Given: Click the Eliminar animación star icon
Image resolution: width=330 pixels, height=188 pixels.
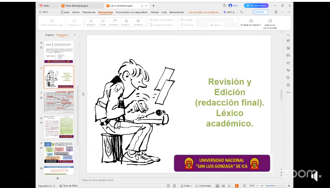Looking at the screenshot, I should tap(251, 21).
